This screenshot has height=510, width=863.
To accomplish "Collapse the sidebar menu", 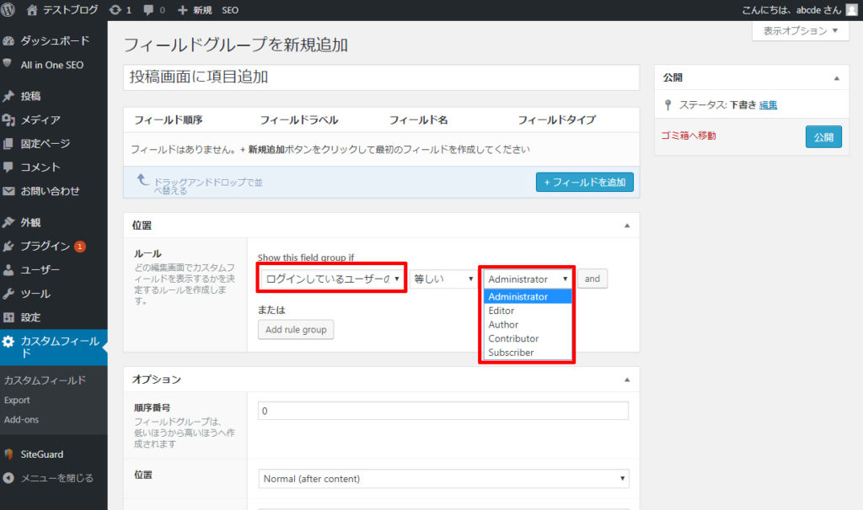I will click(x=56, y=477).
